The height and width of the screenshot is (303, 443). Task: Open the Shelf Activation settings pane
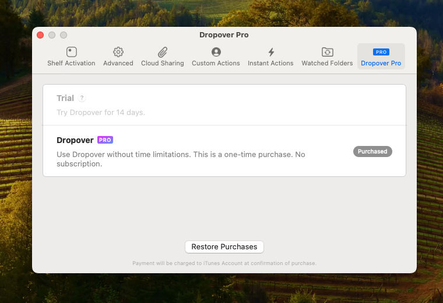(71, 57)
